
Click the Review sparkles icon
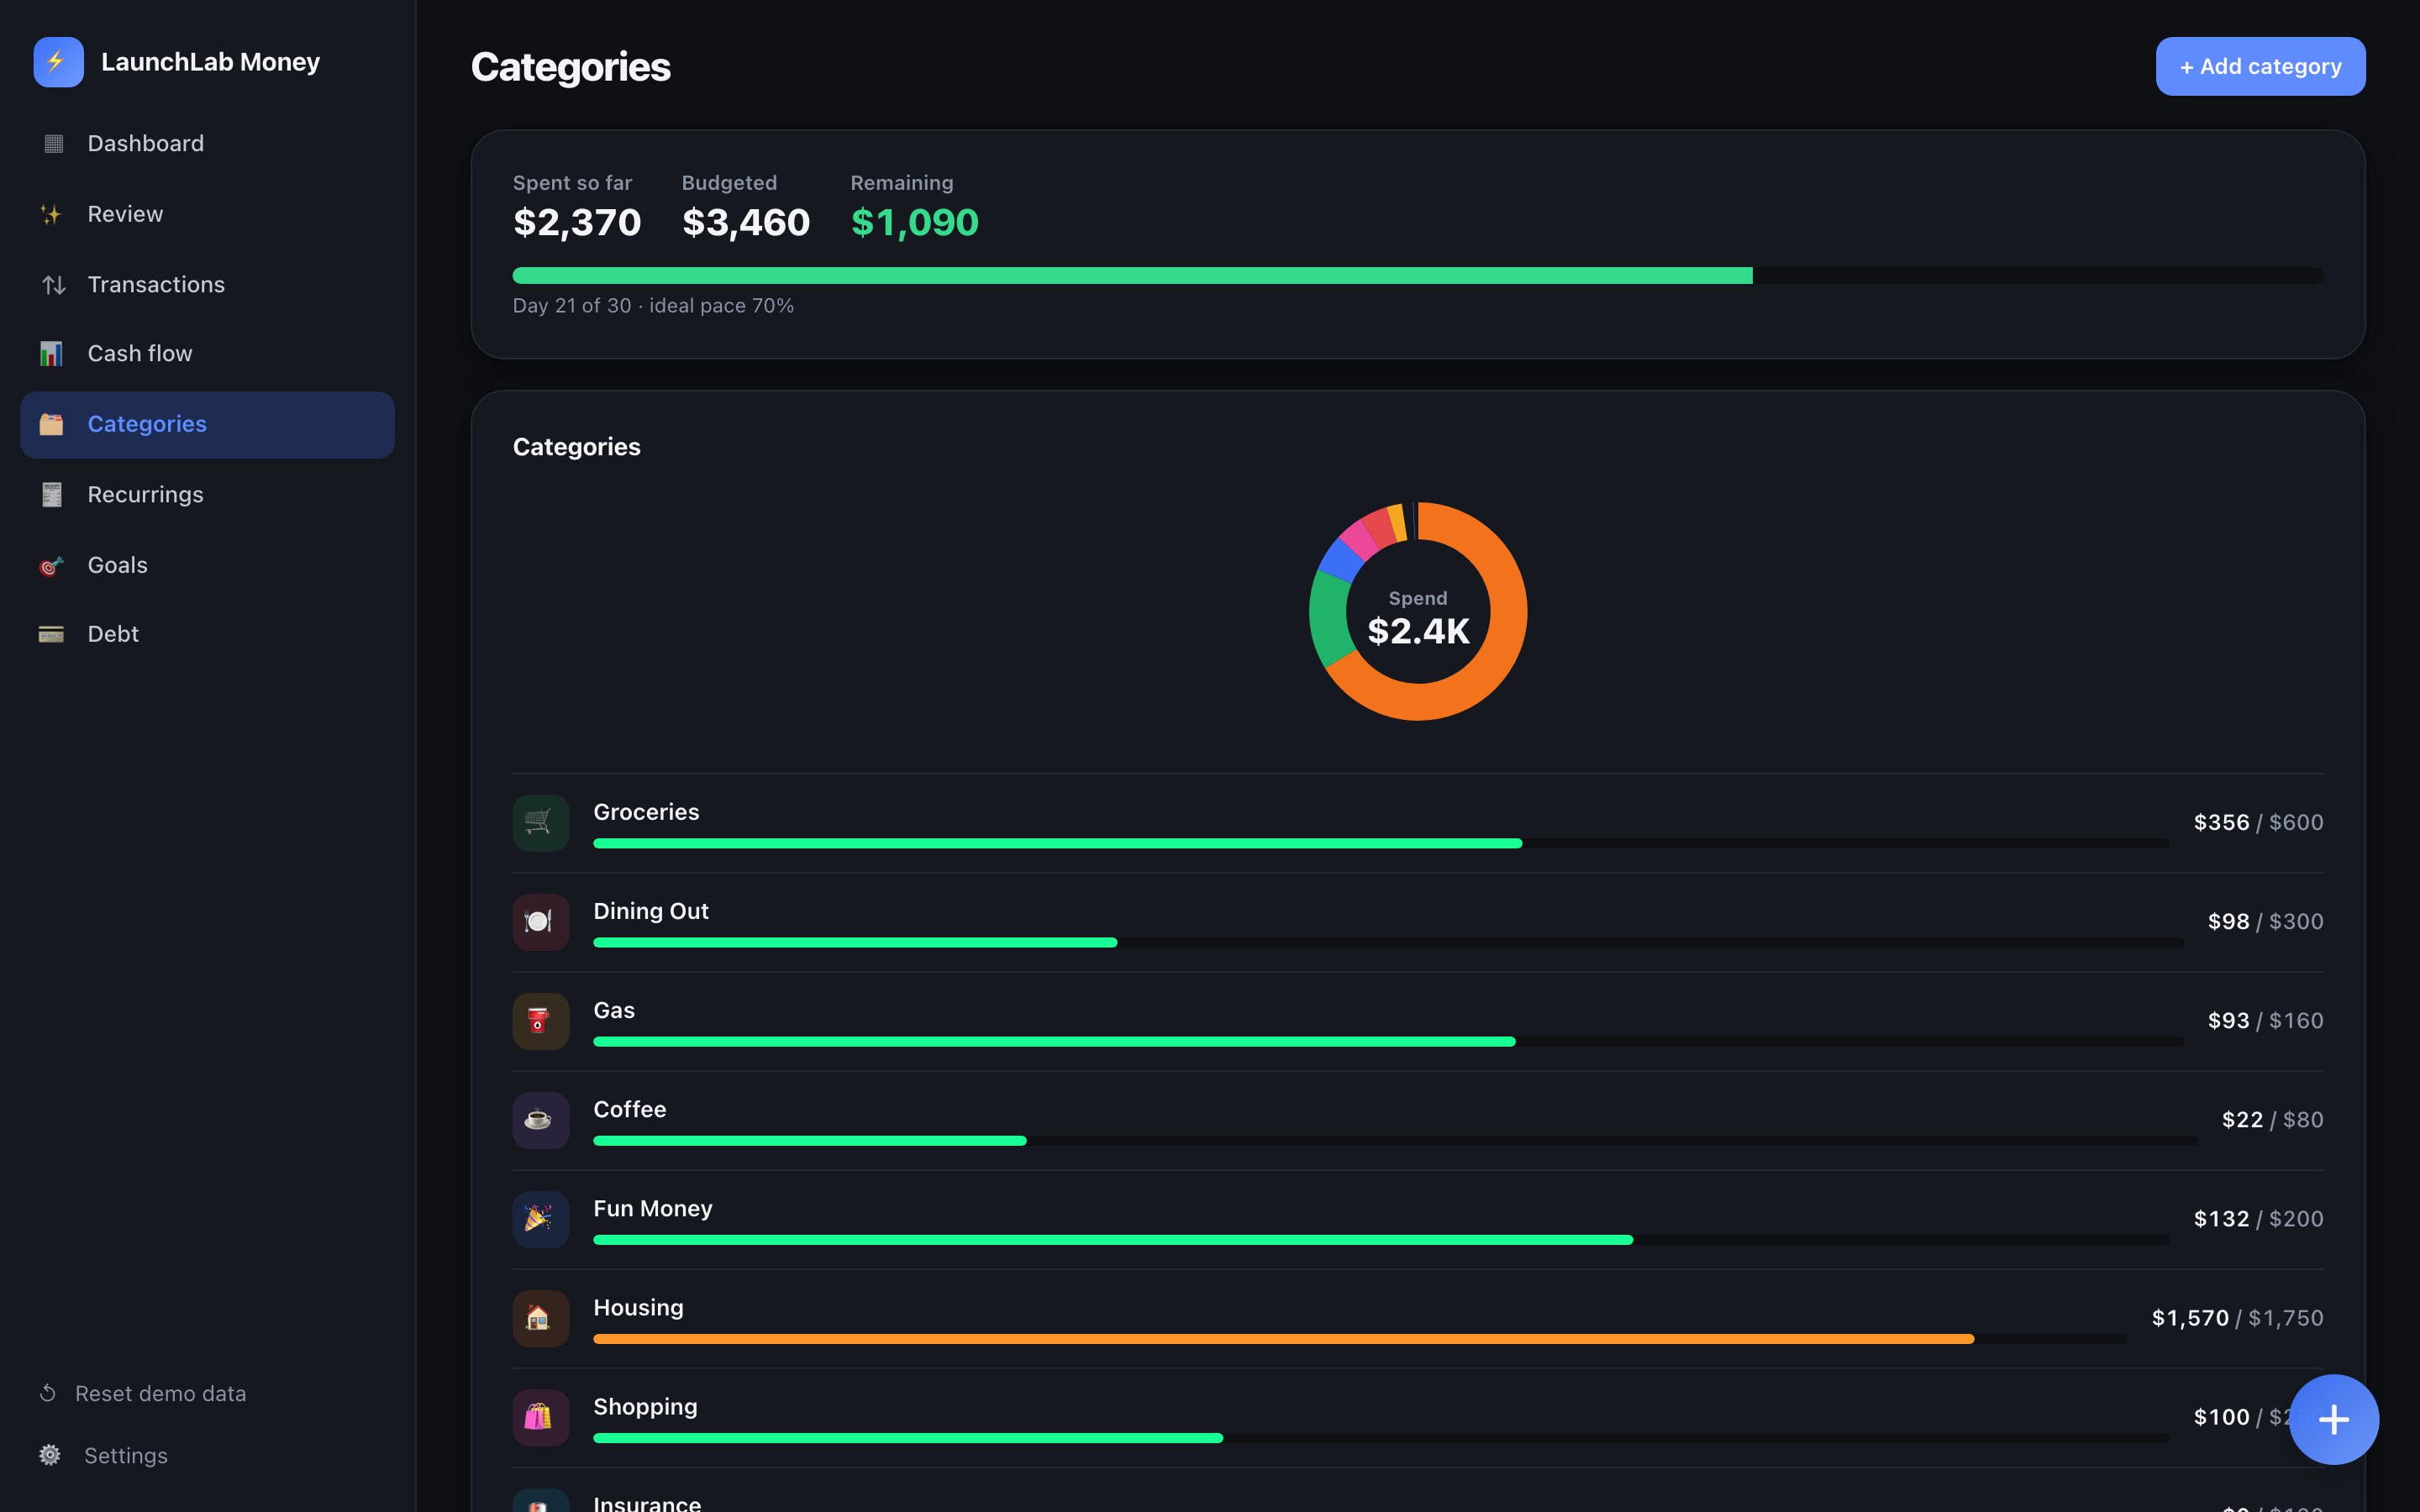[51, 214]
